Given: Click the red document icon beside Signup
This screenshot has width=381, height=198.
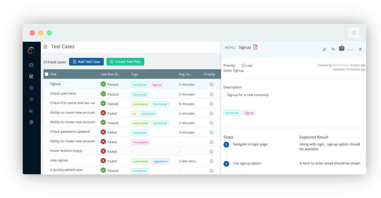Looking at the screenshot, I should 255,47.
